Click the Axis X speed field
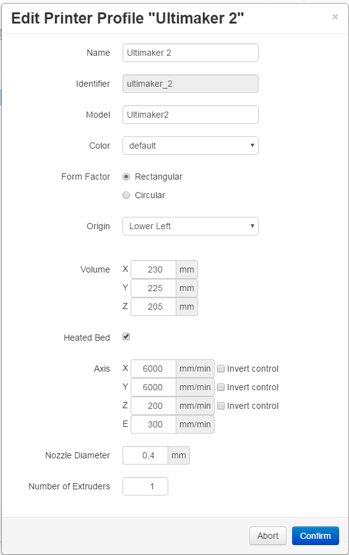 [x=153, y=369]
